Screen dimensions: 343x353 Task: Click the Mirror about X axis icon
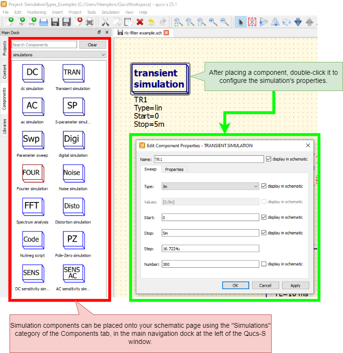[264, 22]
